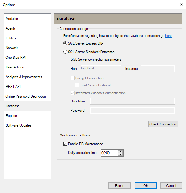Go to the Entities settings
The height and width of the screenshot is (193, 186).
pos(11,38)
